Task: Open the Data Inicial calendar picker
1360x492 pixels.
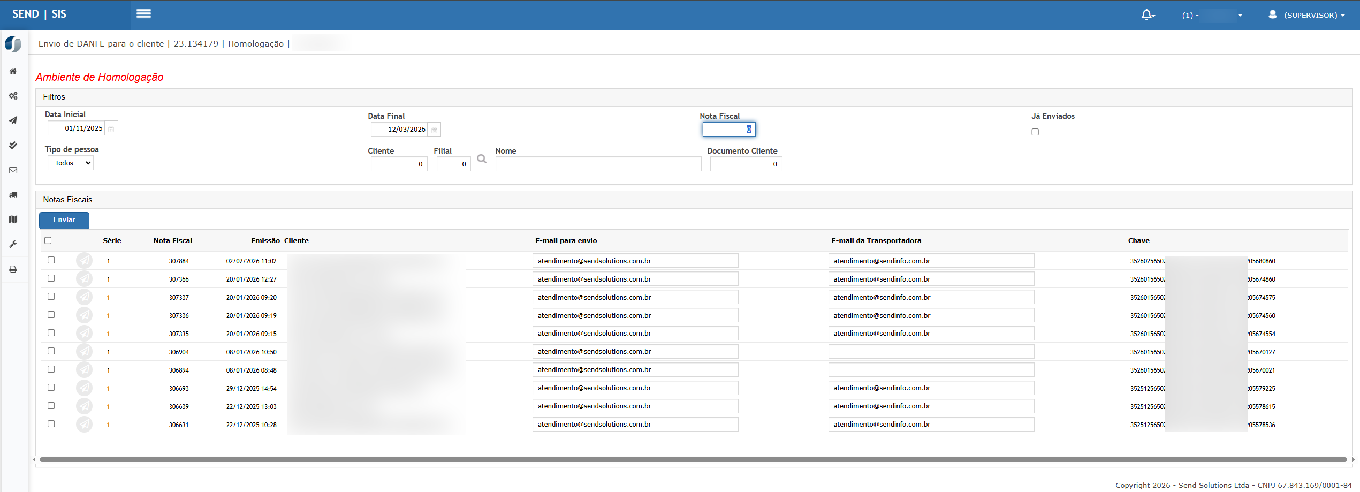Action: tap(111, 129)
